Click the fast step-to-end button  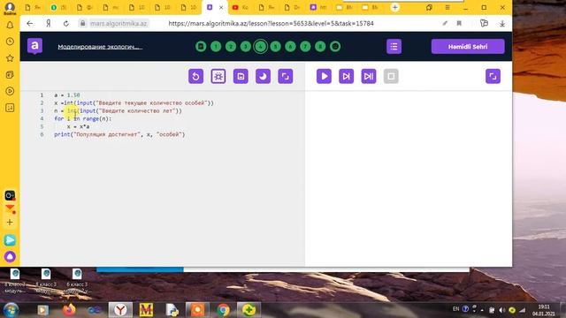[369, 77]
